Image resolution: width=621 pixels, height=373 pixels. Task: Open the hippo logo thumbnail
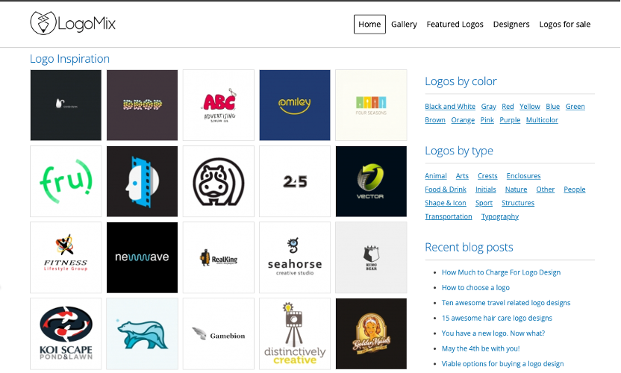click(x=219, y=181)
